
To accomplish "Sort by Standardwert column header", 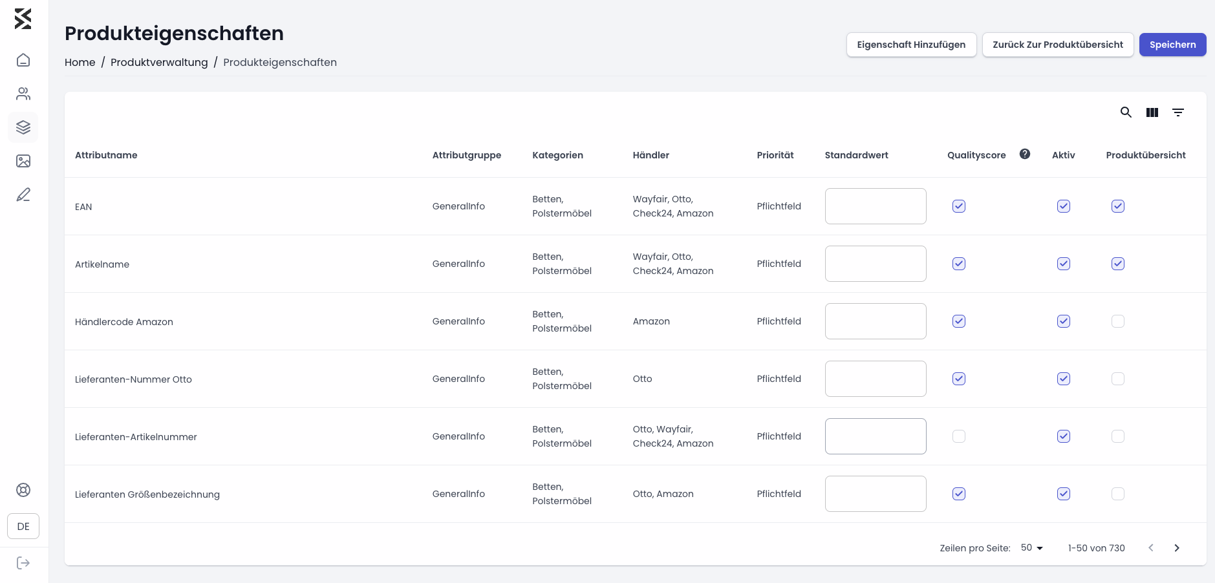I will [857, 155].
